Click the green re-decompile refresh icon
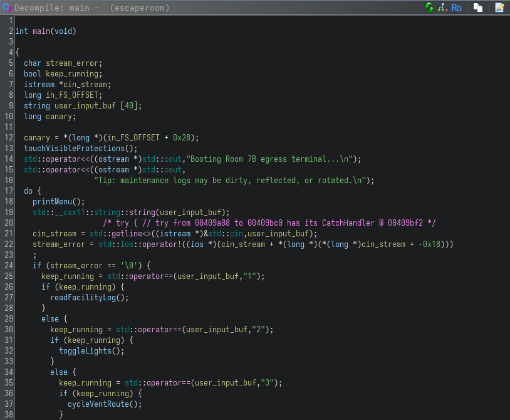 429,8
